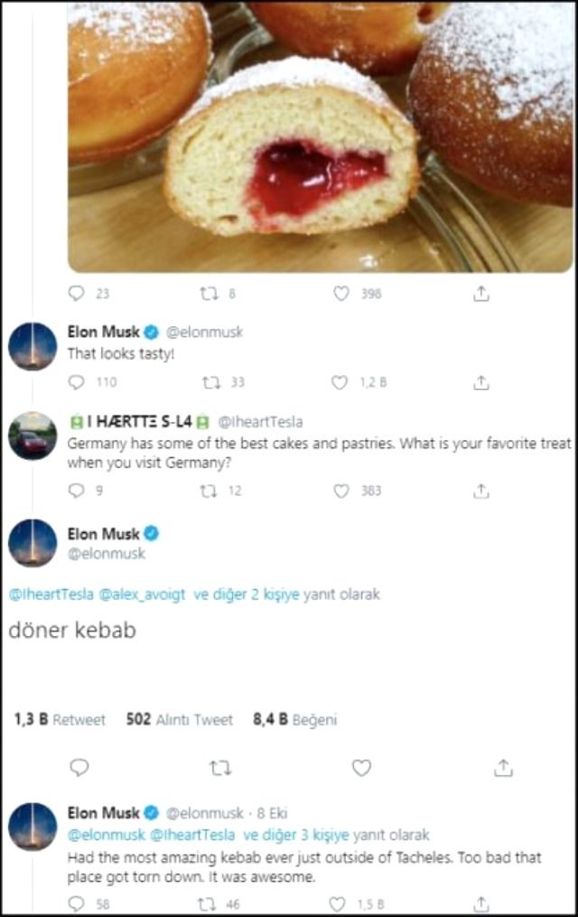
Task: Show the "ve diğer 2 kişiye" recipients
Action: tap(246, 594)
